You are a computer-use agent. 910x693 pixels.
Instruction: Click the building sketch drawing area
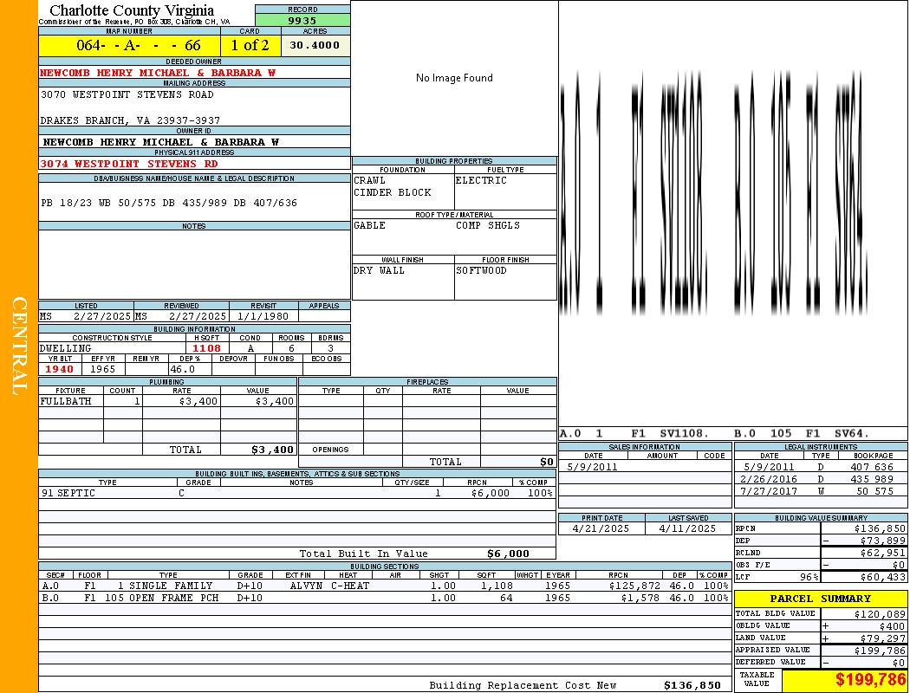(733, 213)
